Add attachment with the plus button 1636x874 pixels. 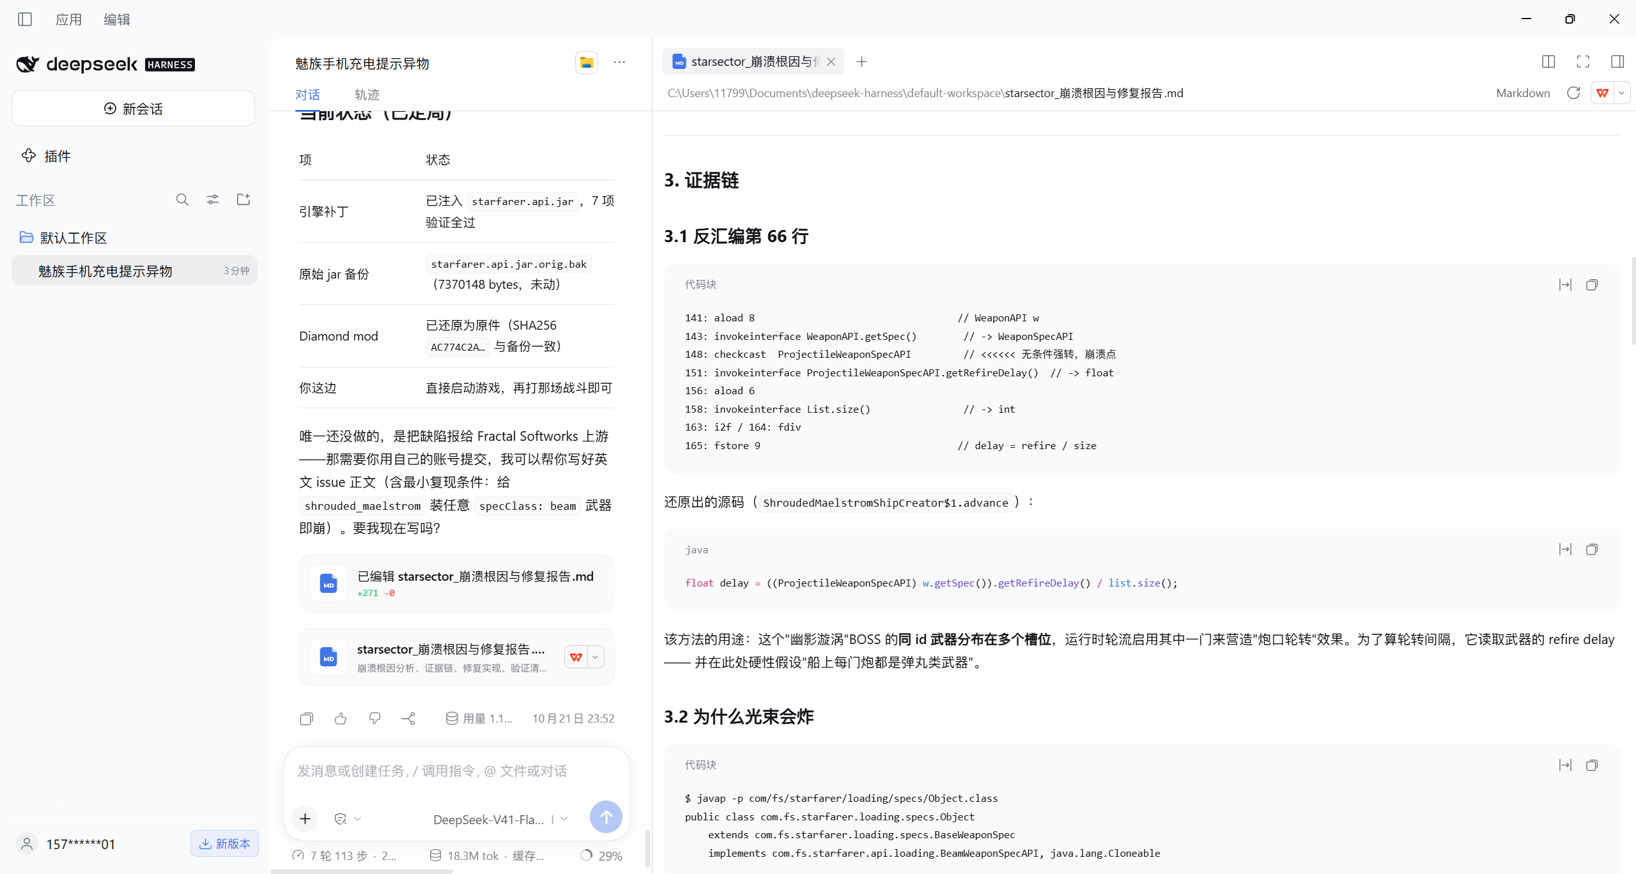[305, 819]
